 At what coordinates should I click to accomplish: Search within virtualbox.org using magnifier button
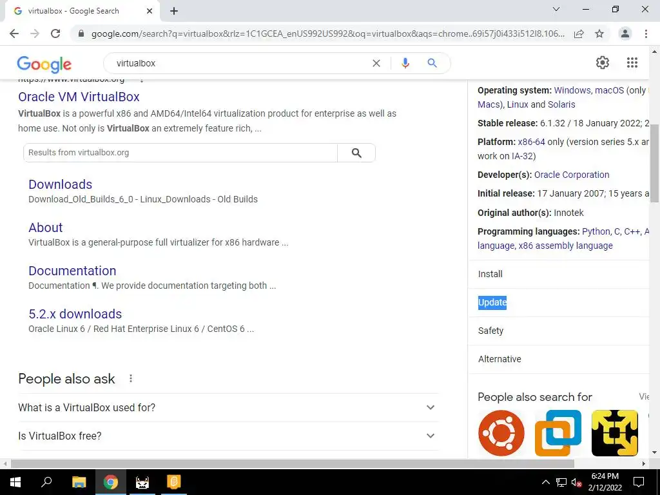point(356,153)
